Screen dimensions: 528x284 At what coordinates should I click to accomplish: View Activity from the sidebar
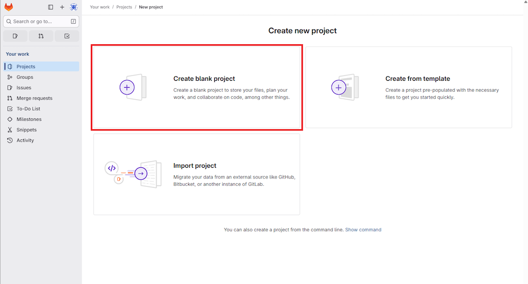41,140
